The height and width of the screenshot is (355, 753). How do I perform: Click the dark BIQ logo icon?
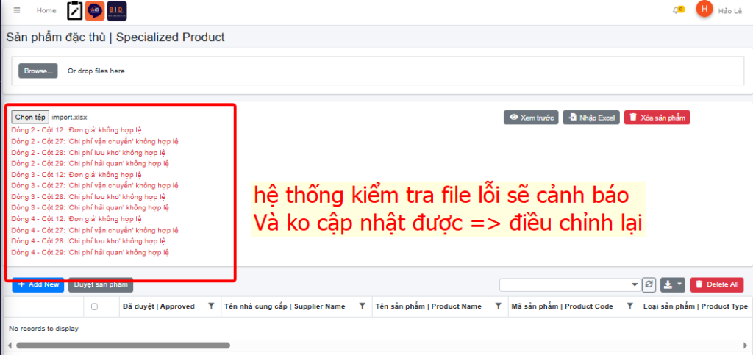(x=116, y=10)
